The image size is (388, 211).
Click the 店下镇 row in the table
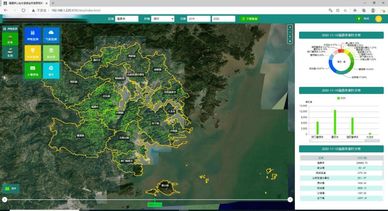[341, 198]
